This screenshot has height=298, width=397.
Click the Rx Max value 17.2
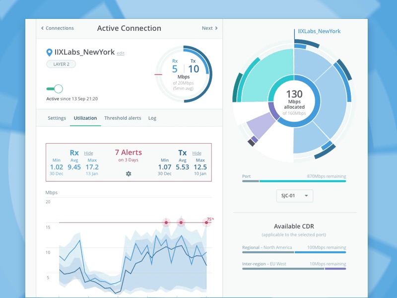[92, 167]
